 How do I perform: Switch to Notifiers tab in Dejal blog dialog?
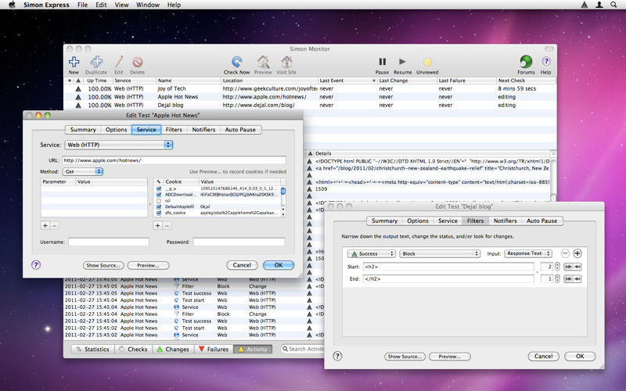[505, 221]
